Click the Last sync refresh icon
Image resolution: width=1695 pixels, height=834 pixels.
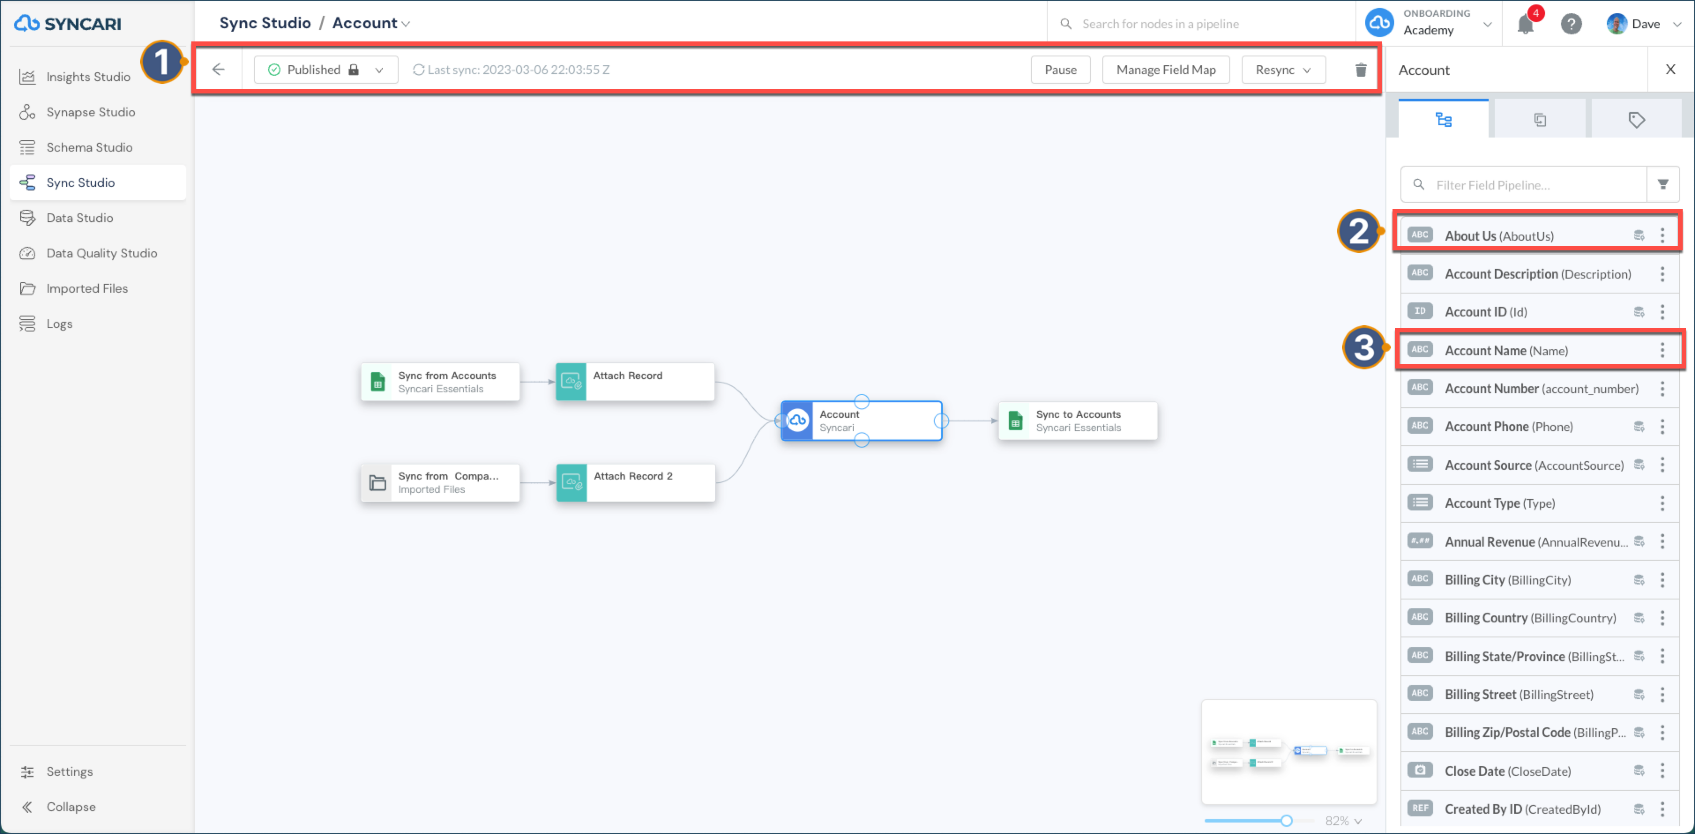click(418, 69)
